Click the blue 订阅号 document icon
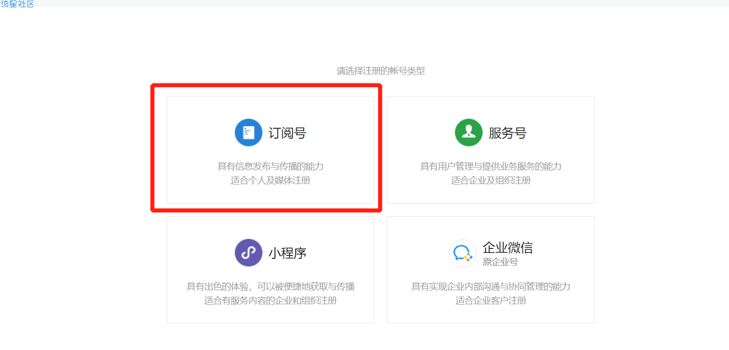The image size is (729, 350). pos(248,133)
